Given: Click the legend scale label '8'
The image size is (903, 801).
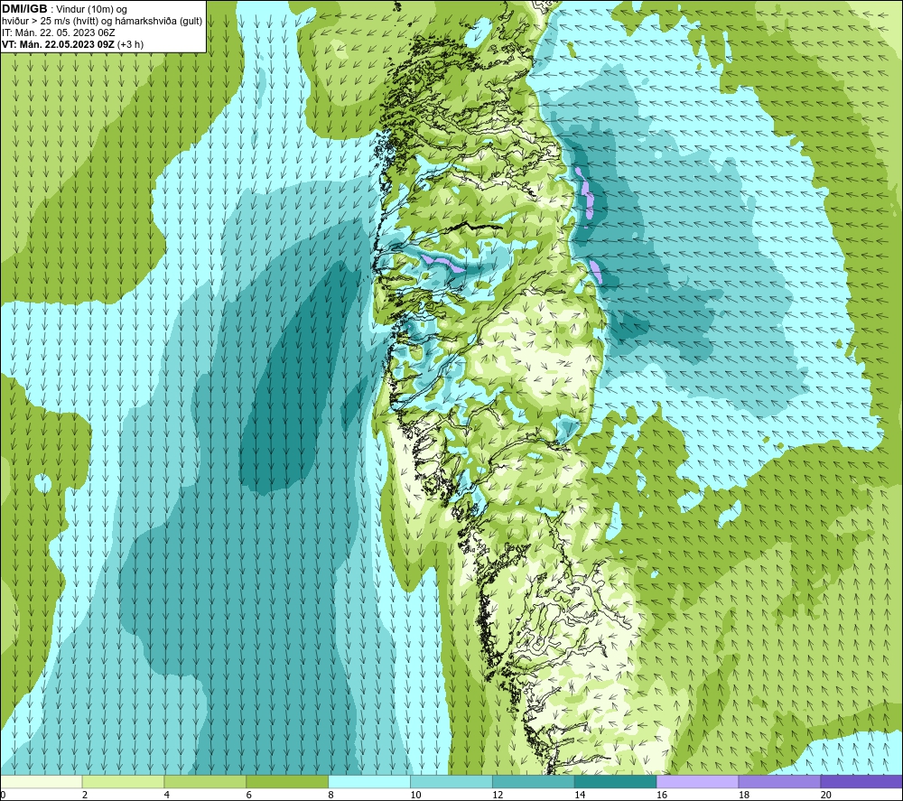Looking at the screenshot, I should click(x=330, y=795).
